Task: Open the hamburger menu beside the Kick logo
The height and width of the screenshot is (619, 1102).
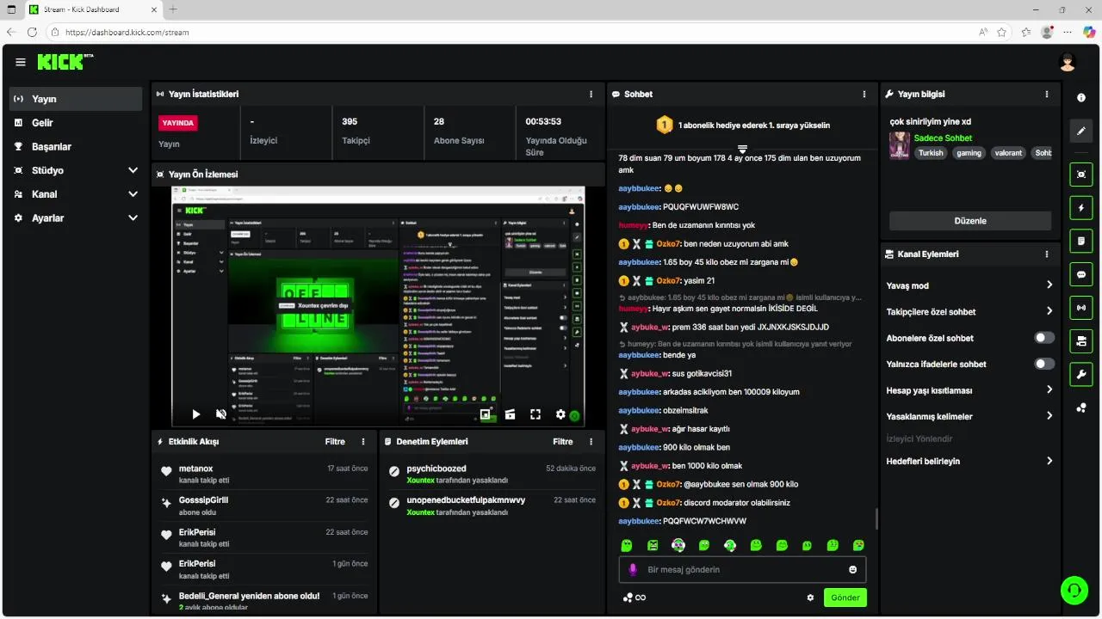Action: (21, 62)
